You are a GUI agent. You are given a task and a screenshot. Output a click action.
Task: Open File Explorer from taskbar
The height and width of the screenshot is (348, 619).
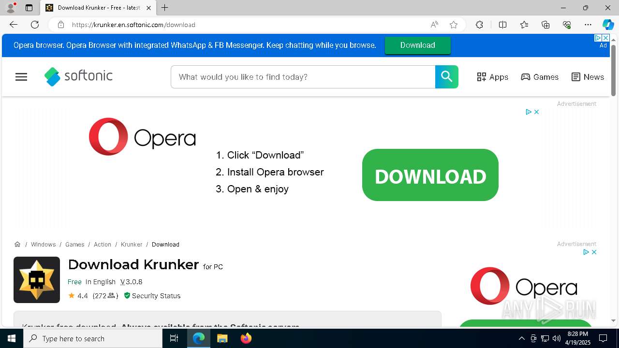222,338
